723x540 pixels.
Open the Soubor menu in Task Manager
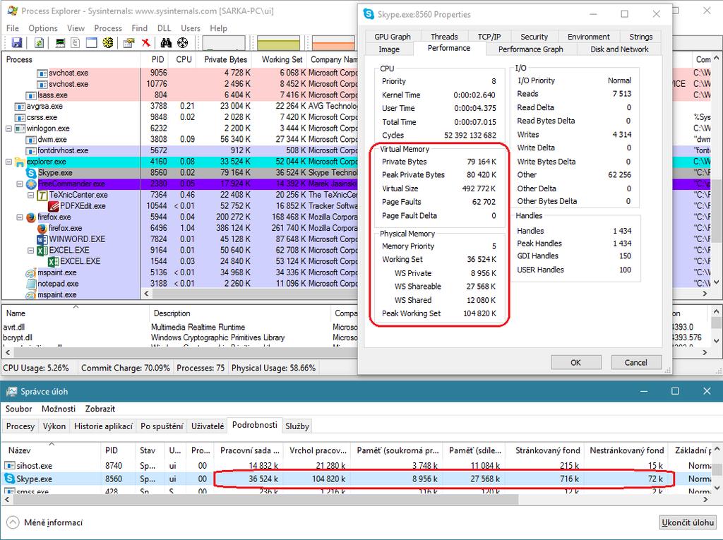[18, 409]
